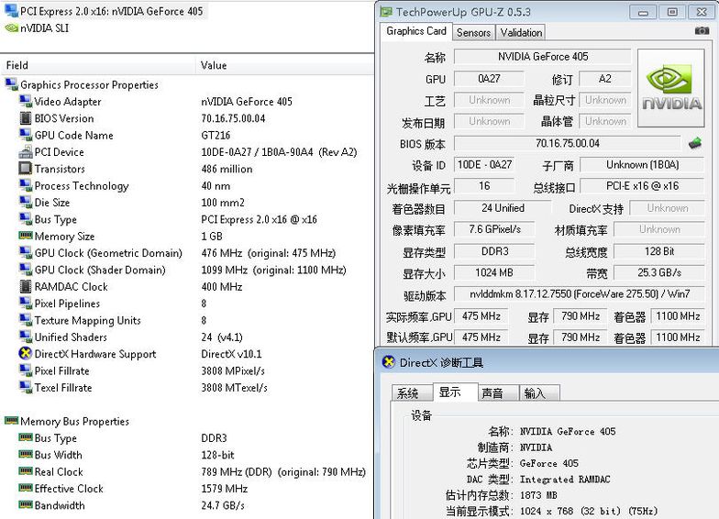Click the Memory Size row icon
The width and height of the screenshot is (719, 519).
pos(26,237)
